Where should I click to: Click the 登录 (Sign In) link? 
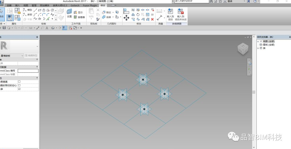[230, 1]
